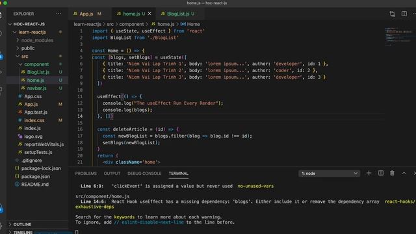The height and width of the screenshot is (234, 416).
Task: Open App.test.js file
Action: [36, 112]
